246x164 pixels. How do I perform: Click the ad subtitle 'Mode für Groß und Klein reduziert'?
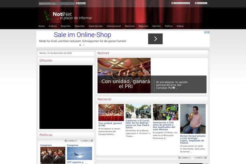[x=82, y=41]
